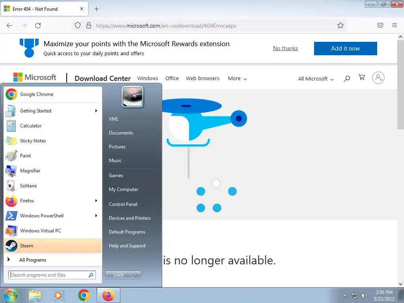Launch Paint from the Start menu
The width and height of the screenshot is (404, 303).
click(53, 155)
